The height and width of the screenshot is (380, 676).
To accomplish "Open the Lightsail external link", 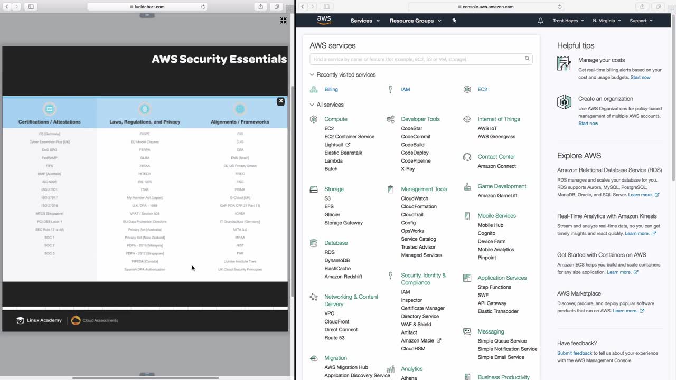I will tap(337, 145).
